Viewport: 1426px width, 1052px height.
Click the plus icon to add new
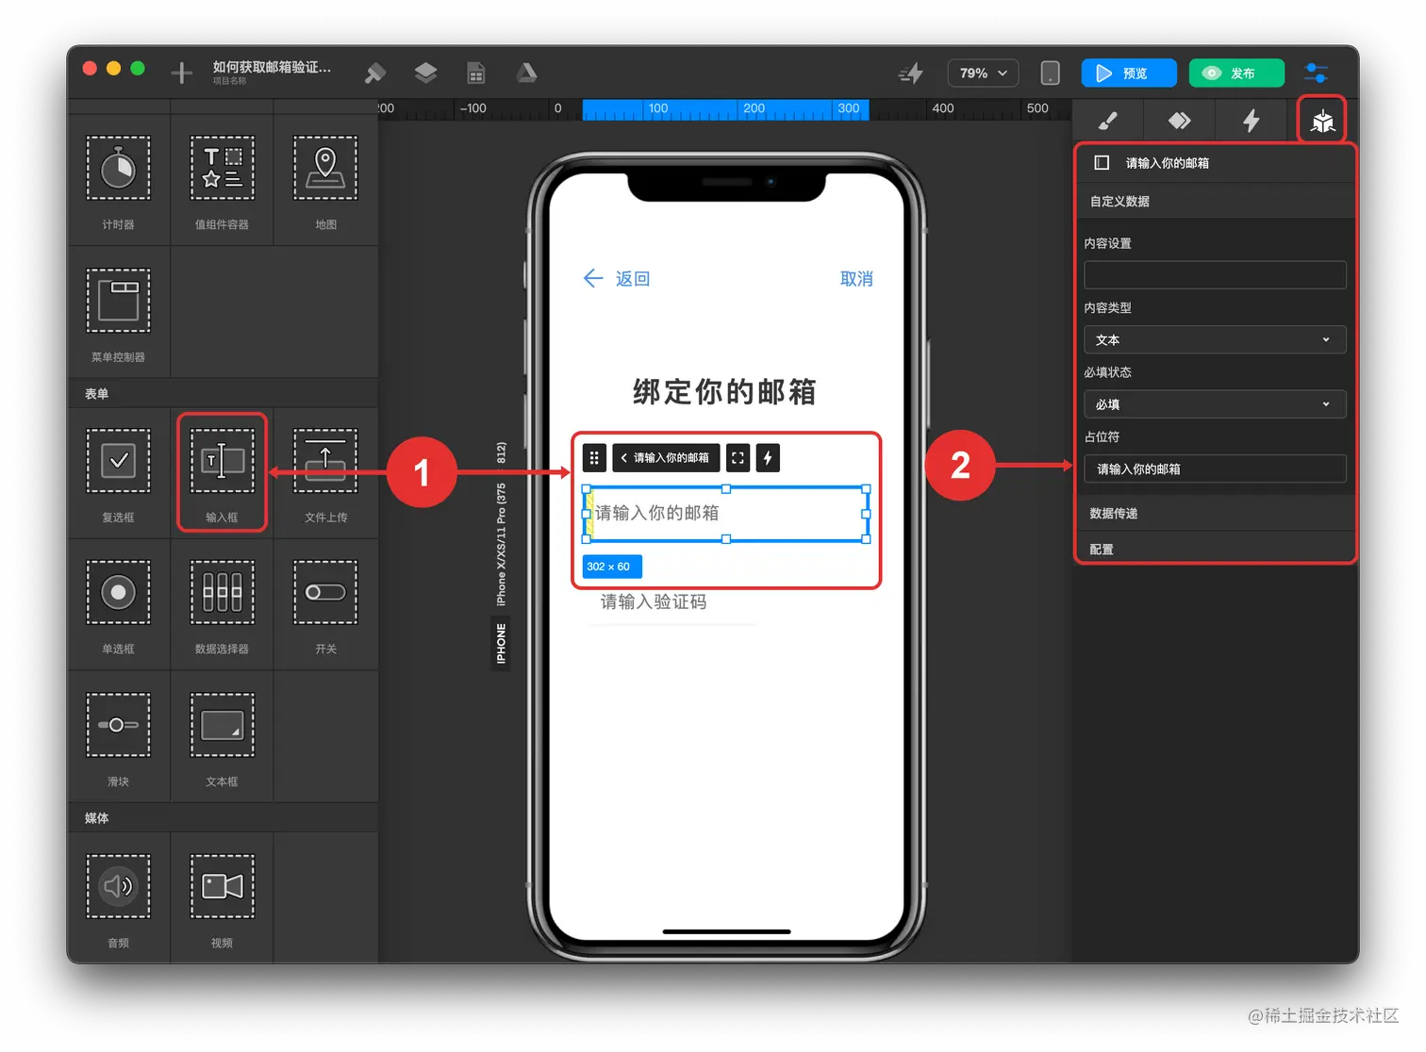coord(182,73)
